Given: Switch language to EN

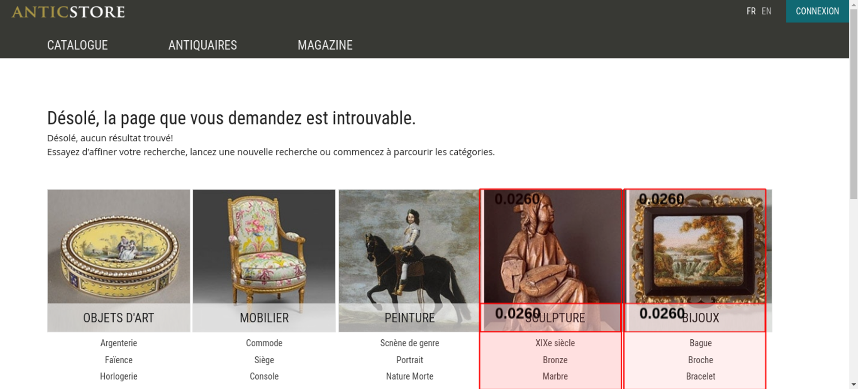Looking at the screenshot, I should coord(767,11).
